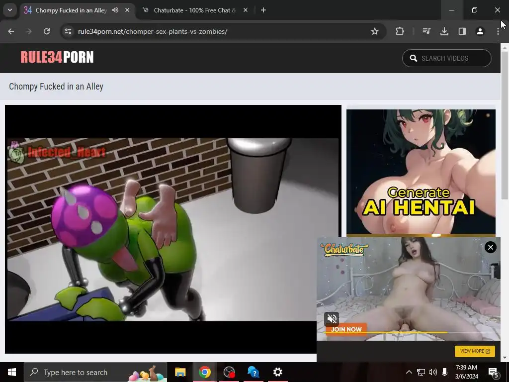Click the Chaturbate logo in popup

(x=344, y=250)
